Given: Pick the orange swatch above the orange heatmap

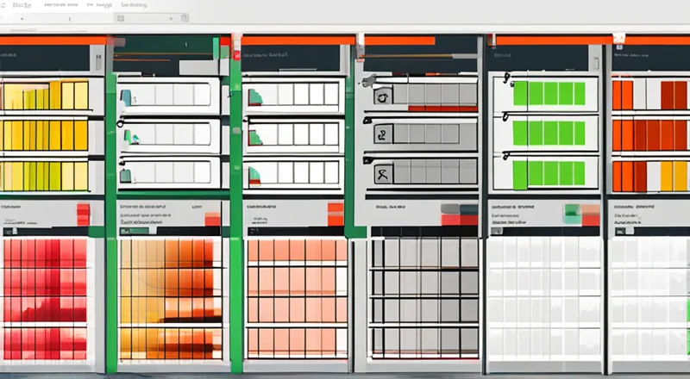Looking at the screenshot, I should tap(210, 215).
